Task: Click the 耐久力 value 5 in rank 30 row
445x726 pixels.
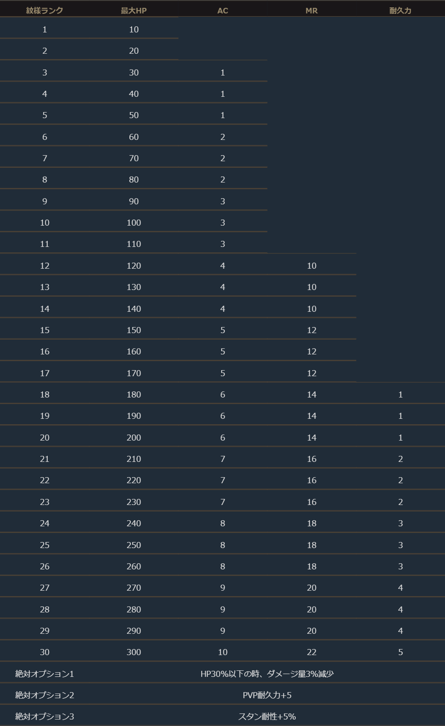Action: click(x=400, y=652)
